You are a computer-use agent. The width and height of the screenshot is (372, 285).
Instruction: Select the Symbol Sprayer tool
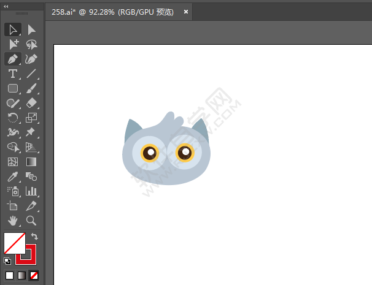tap(13, 191)
